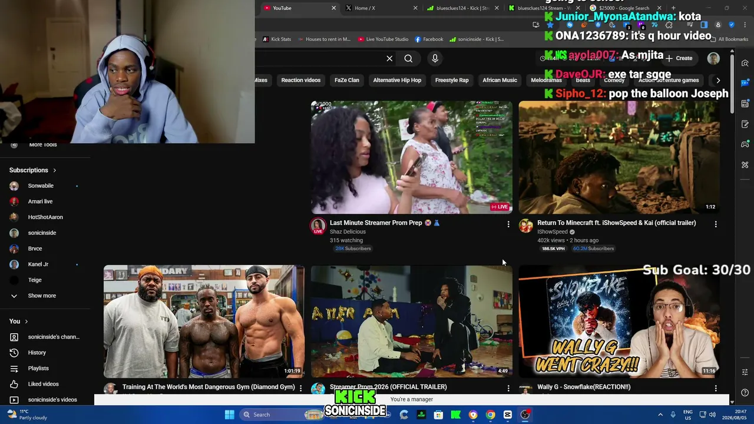
Task: Show next category chips with right arrow
Action: (x=717, y=80)
